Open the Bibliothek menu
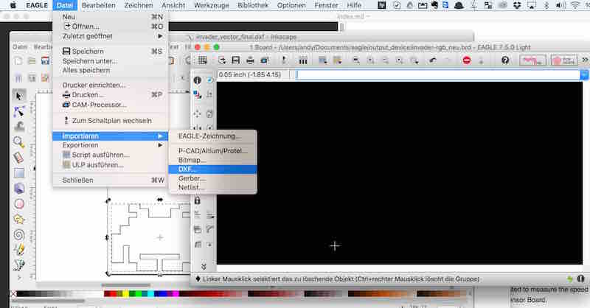Image resolution: width=590 pixels, height=308 pixels. (253, 5)
